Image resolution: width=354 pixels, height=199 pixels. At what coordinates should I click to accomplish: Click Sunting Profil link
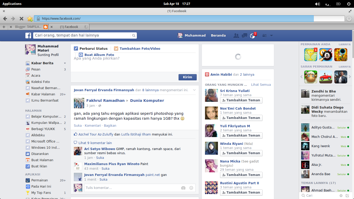48,55
